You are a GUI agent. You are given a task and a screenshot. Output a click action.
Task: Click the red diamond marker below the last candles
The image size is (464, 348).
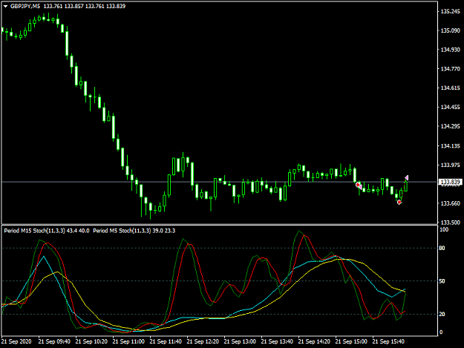click(399, 203)
